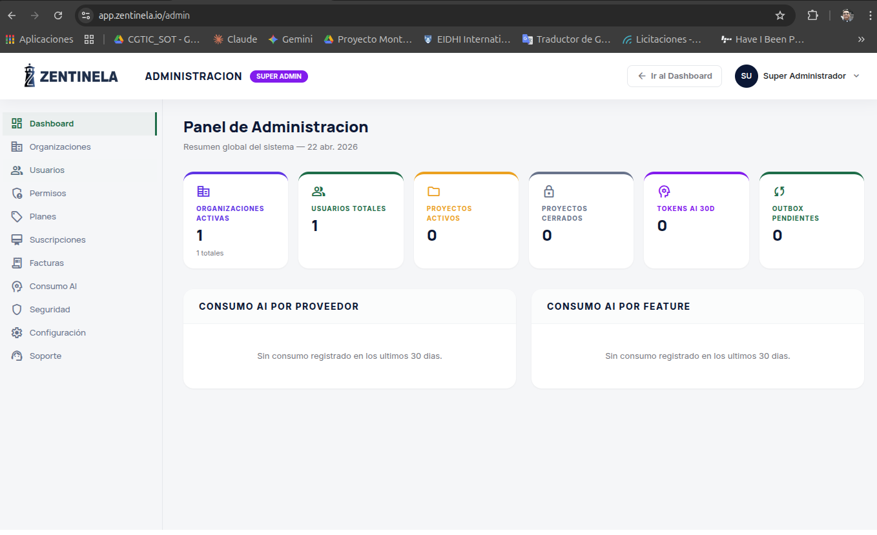Image resolution: width=877 pixels, height=535 pixels.
Task: Open the Configuración sidebar link
Action: point(81,332)
